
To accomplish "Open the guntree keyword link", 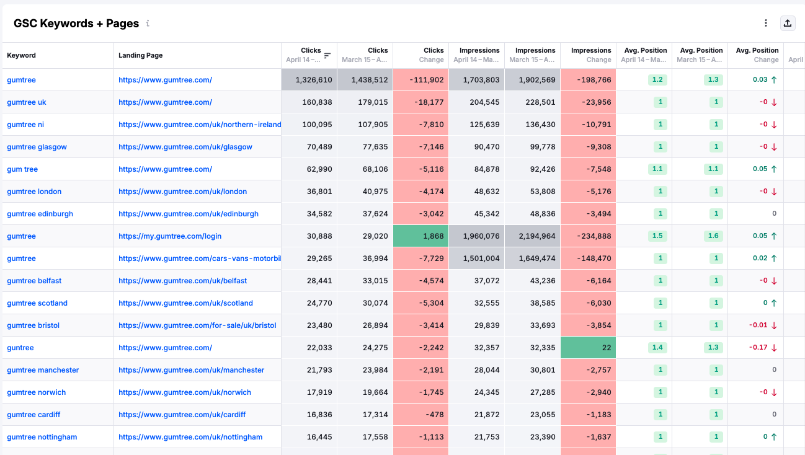I will pos(20,348).
